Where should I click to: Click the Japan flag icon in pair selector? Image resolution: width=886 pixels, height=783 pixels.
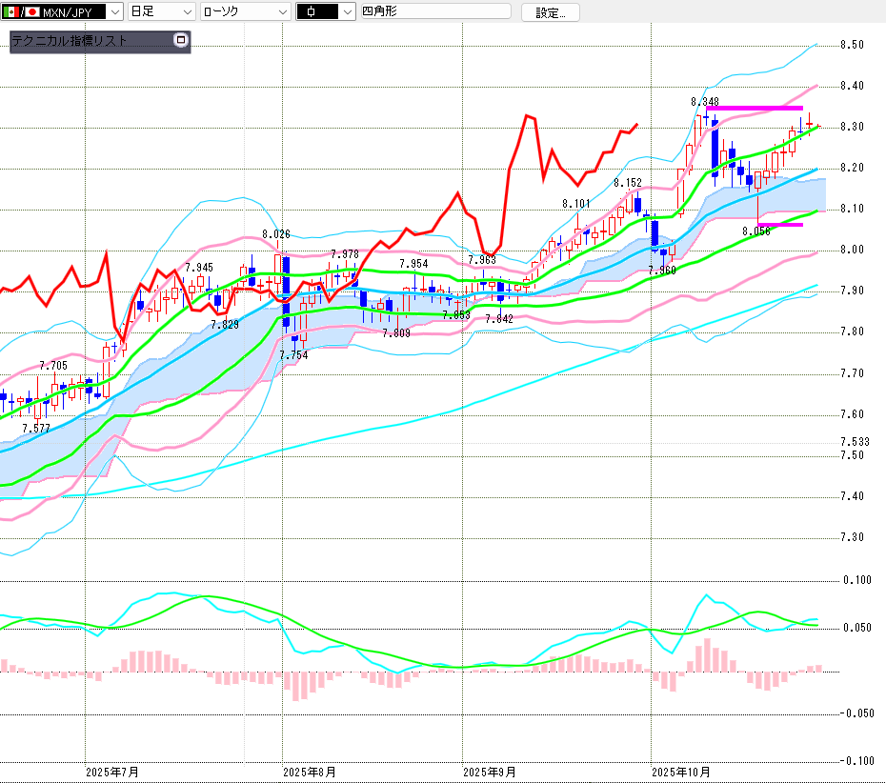tap(32, 11)
